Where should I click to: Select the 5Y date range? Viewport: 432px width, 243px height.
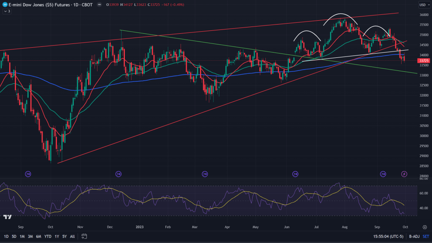click(x=64, y=236)
